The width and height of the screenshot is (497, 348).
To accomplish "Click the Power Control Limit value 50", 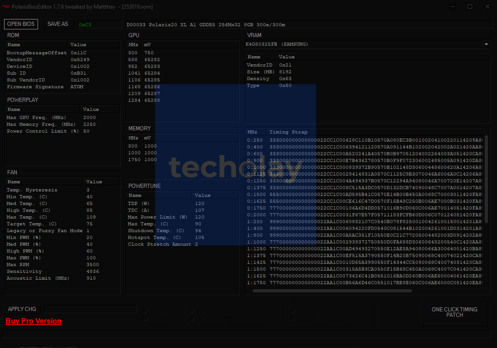I will 86,131.
